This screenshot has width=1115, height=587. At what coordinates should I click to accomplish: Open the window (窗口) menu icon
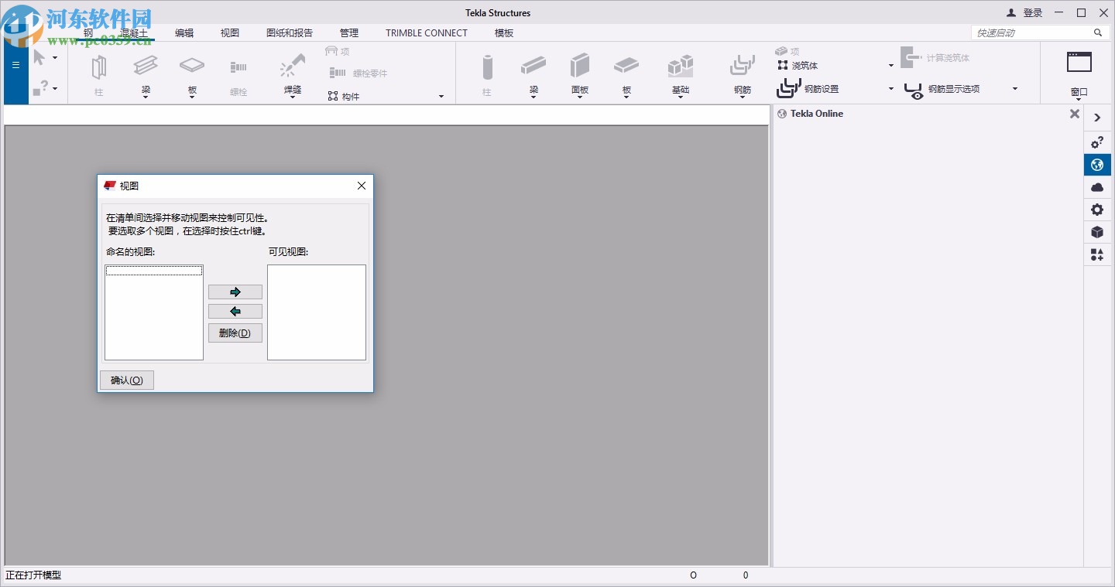pyautogui.click(x=1079, y=62)
